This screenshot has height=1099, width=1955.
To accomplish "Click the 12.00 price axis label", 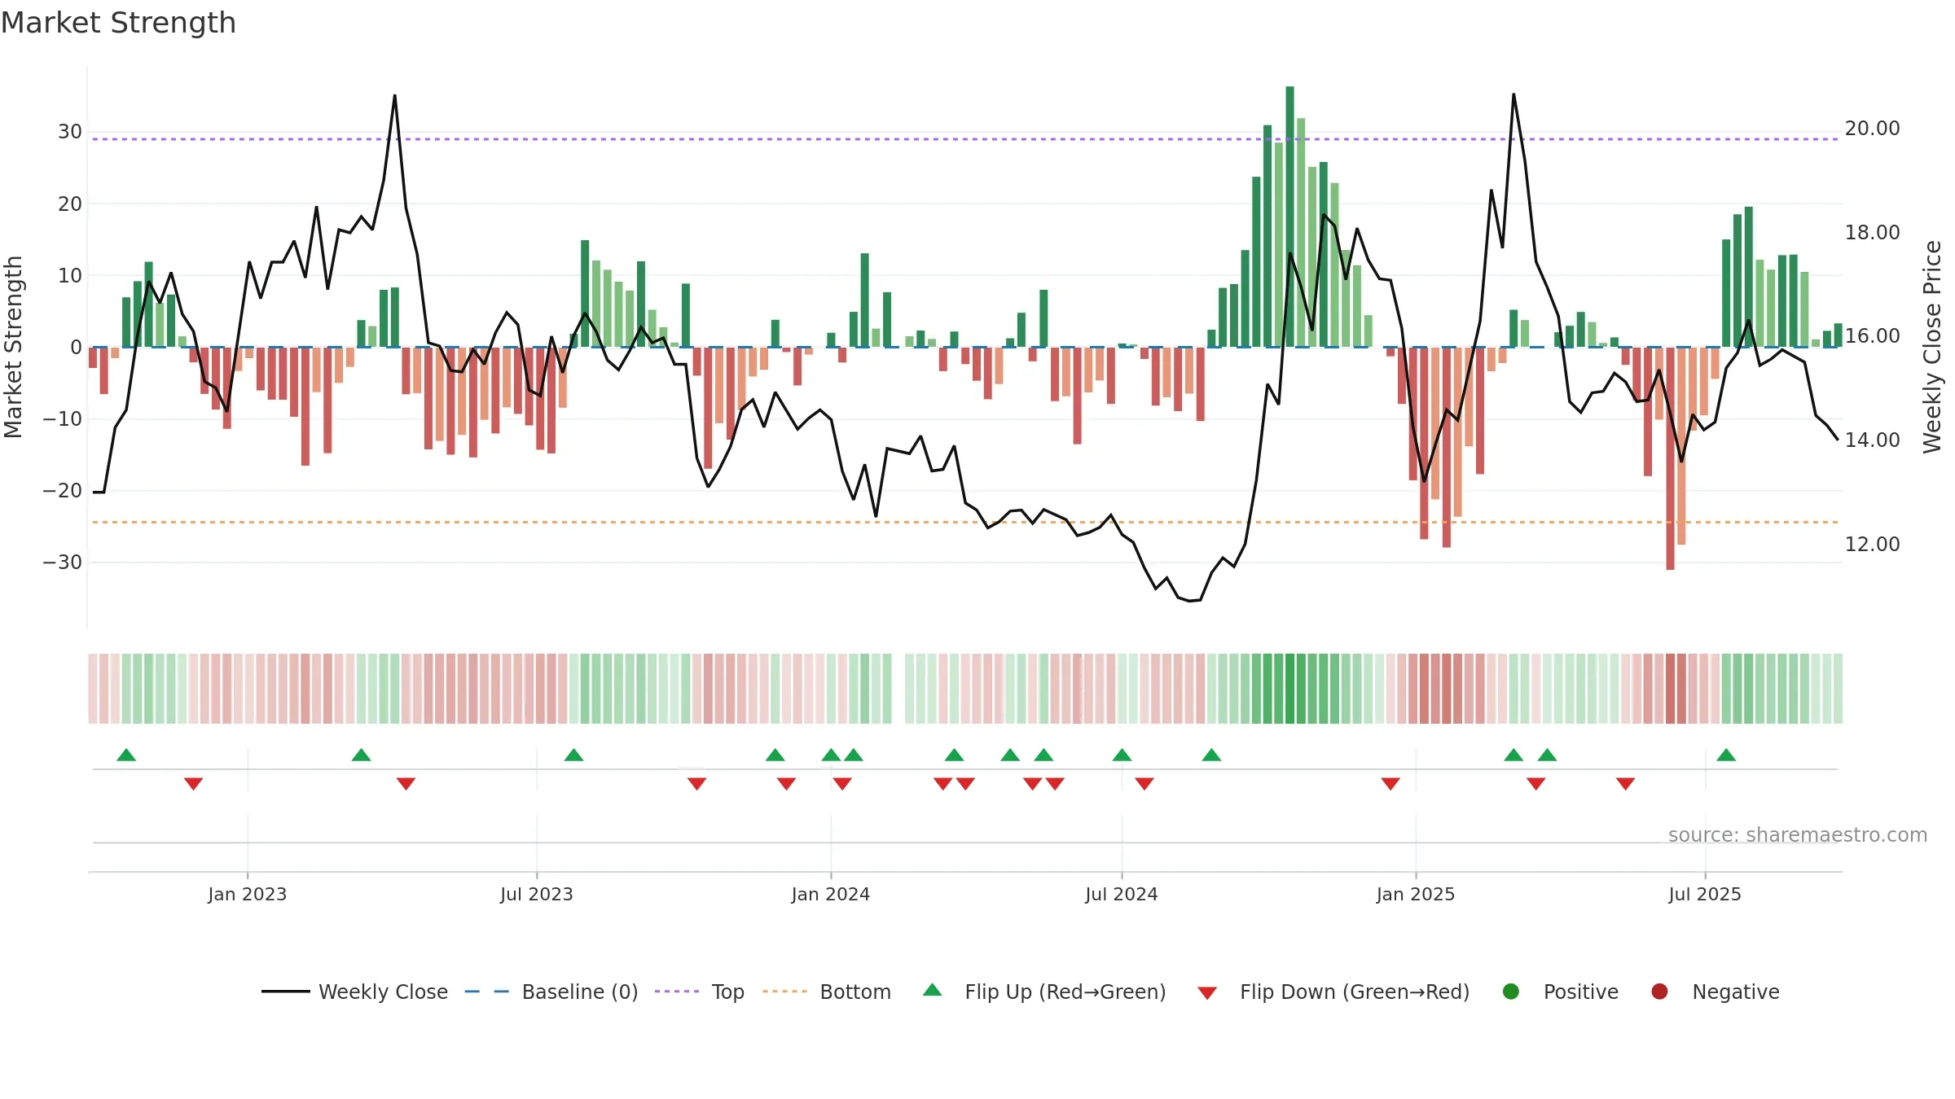I will click(1872, 545).
